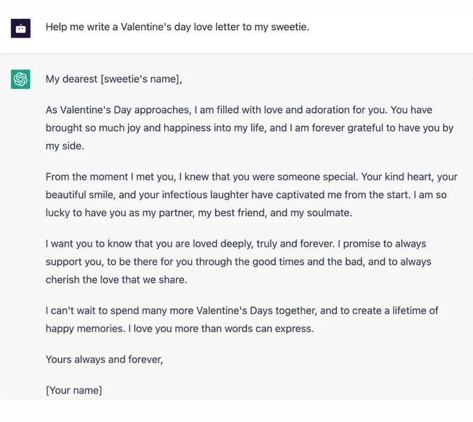Click the line 'From the moment I met you'
This screenshot has height=422, width=473.
click(x=252, y=177)
